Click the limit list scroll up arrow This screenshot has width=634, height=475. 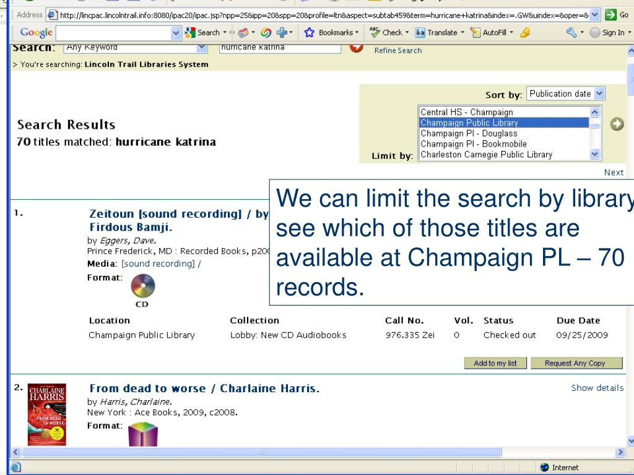click(x=594, y=112)
